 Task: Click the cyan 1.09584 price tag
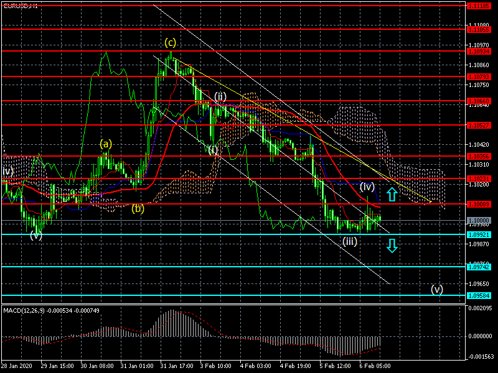(x=479, y=296)
